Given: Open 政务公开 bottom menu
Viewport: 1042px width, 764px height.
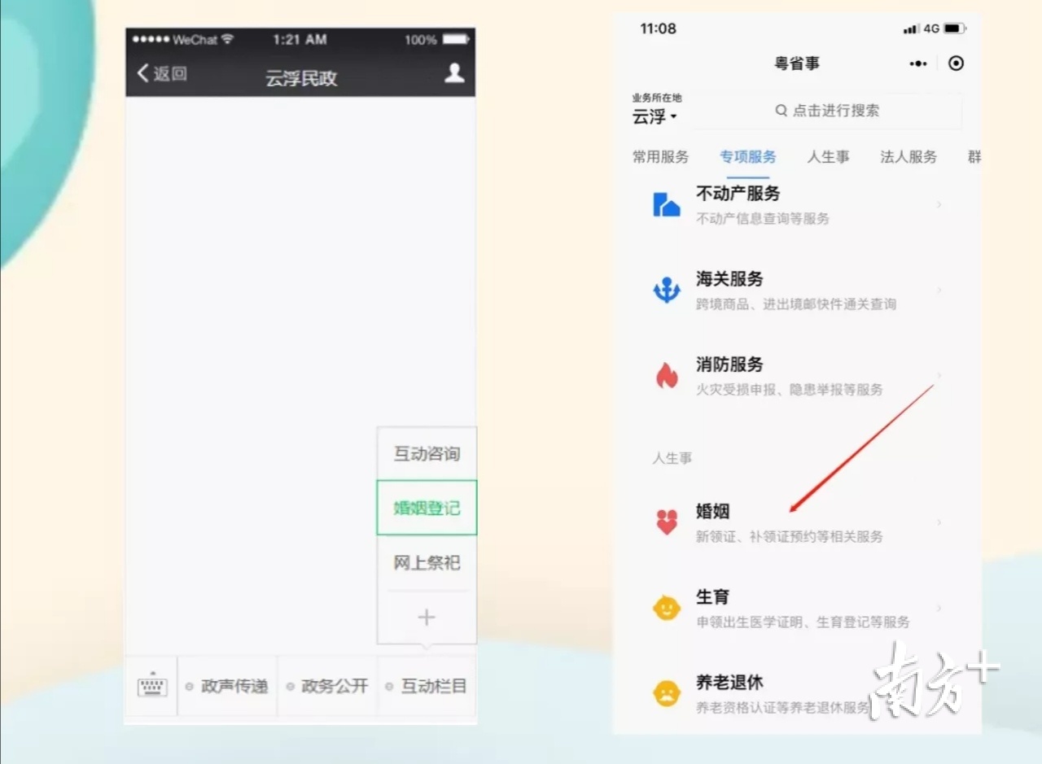Looking at the screenshot, I should pos(327,687).
